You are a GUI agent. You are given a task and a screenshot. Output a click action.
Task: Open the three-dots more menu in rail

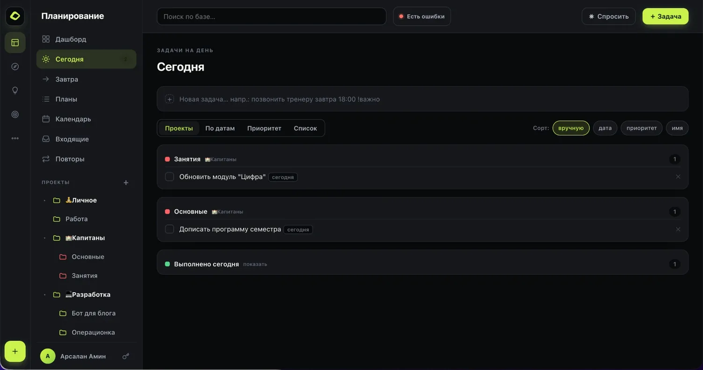click(x=15, y=138)
